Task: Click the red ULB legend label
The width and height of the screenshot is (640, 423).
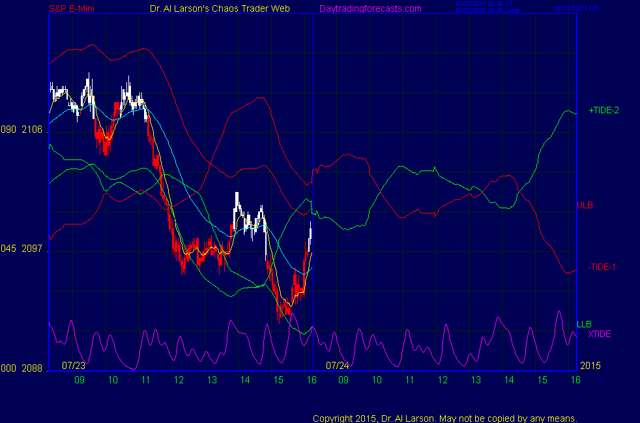Action: 585,205
